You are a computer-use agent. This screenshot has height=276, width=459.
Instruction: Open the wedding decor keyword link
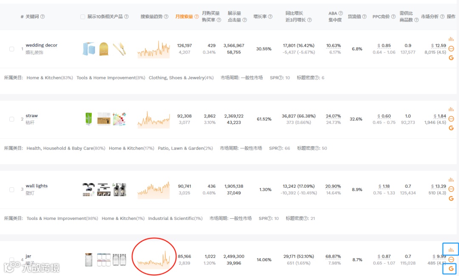[x=42, y=45]
